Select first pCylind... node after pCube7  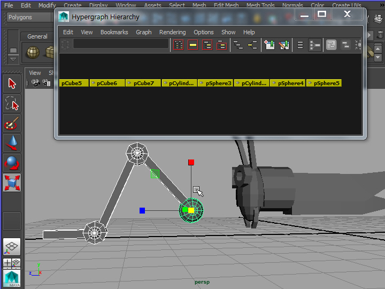(180, 83)
